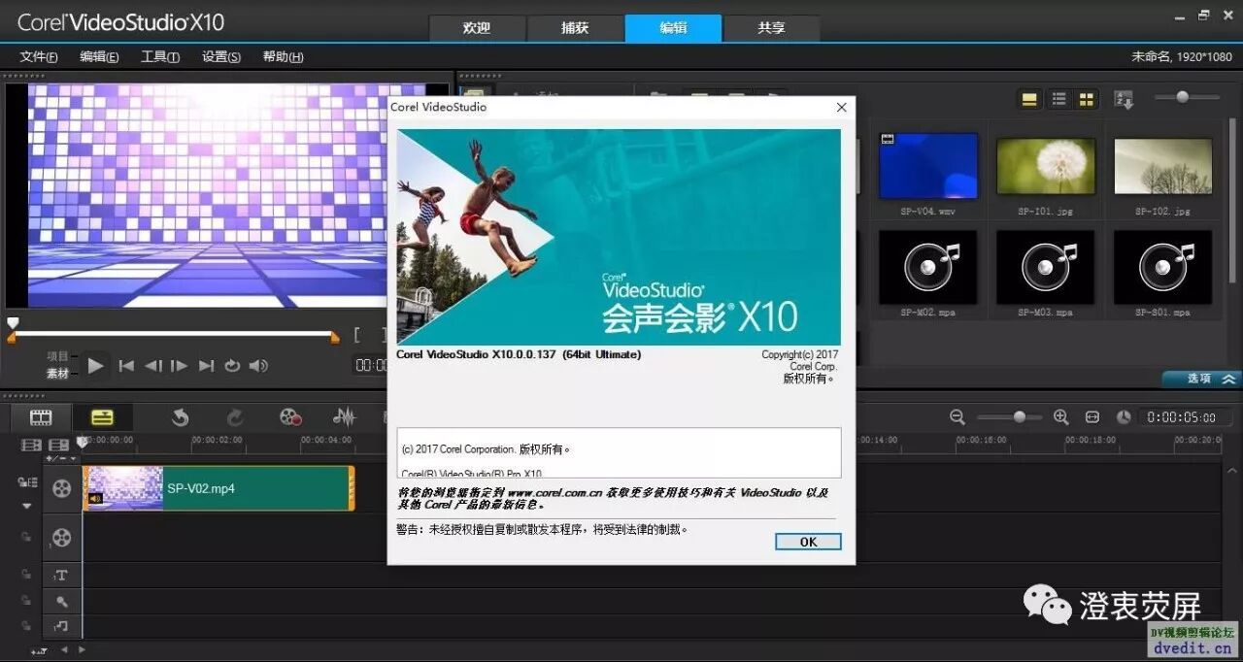The image size is (1243, 662).
Task: Switch library to list view
Action: pyautogui.click(x=1058, y=99)
